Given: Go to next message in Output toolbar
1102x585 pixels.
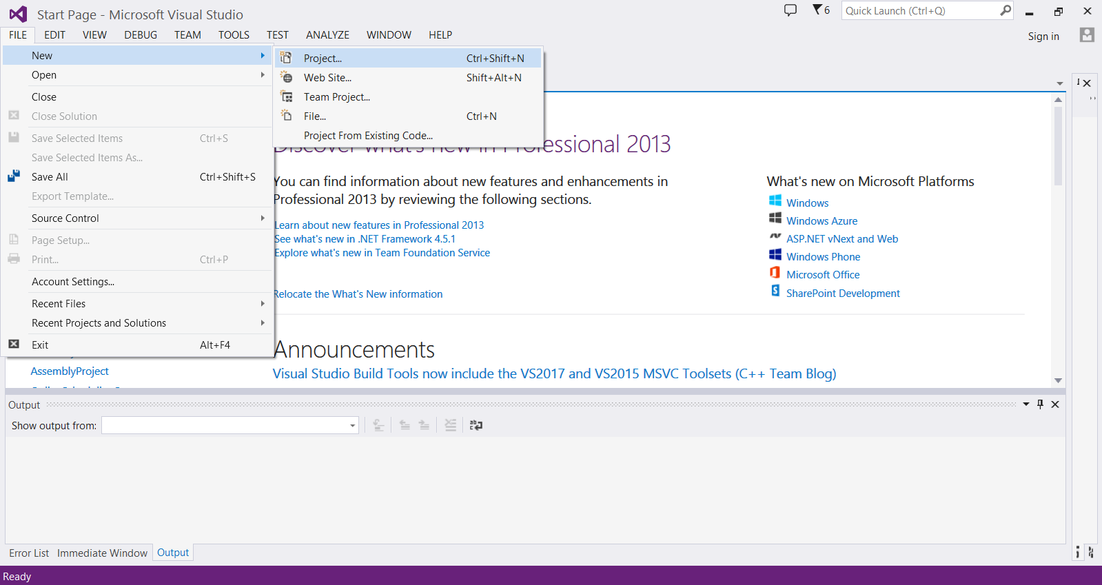Looking at the screenshot, I should pyautogui.click(x=424, y=425).
